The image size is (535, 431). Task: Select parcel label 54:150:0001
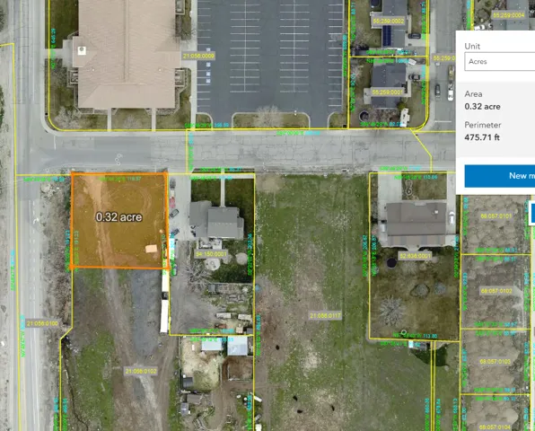point(211,254)
